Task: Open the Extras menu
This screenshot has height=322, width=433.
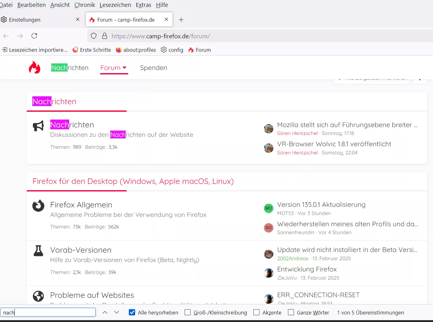Action: pyautogui.click(x=144, y=5)
